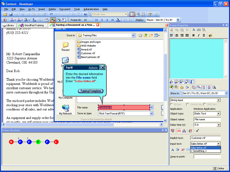Toggle the Control key checkbox

[x=187, y=104]
